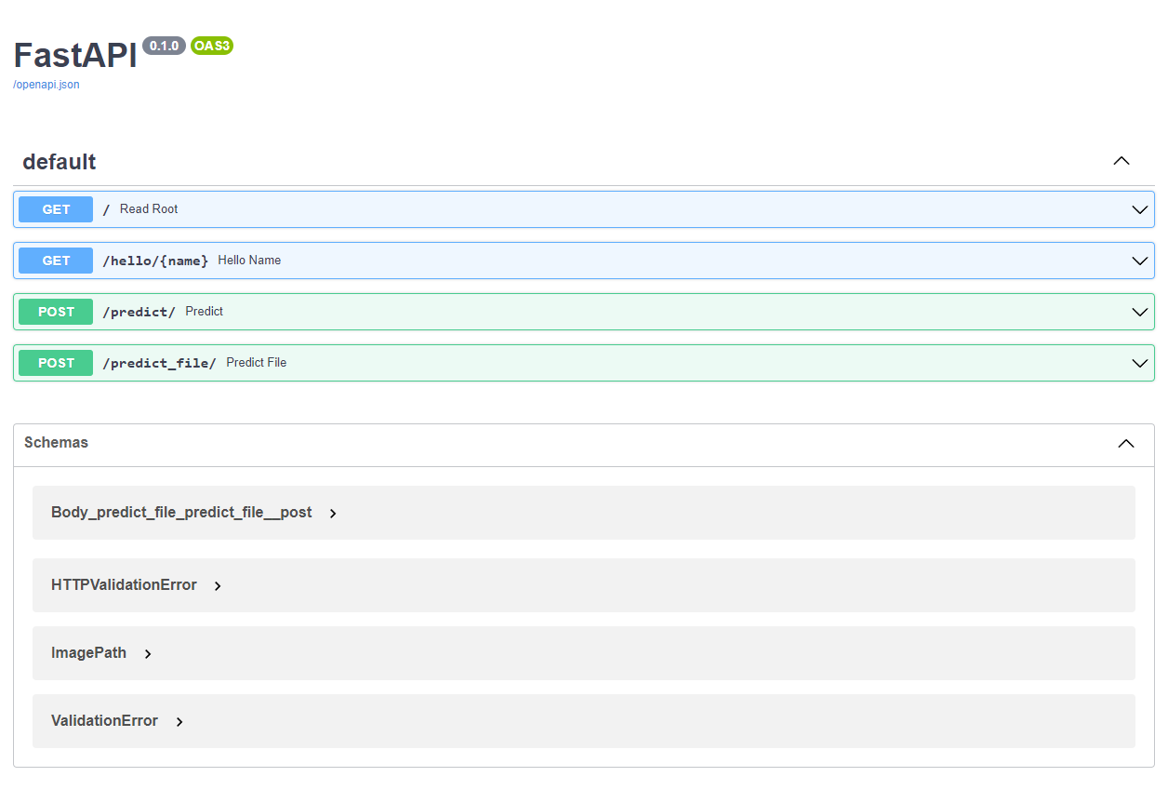This screenshot has width=1168, height=790.
Task: Click the GET badge for Read Root
Action: [56, 209]
